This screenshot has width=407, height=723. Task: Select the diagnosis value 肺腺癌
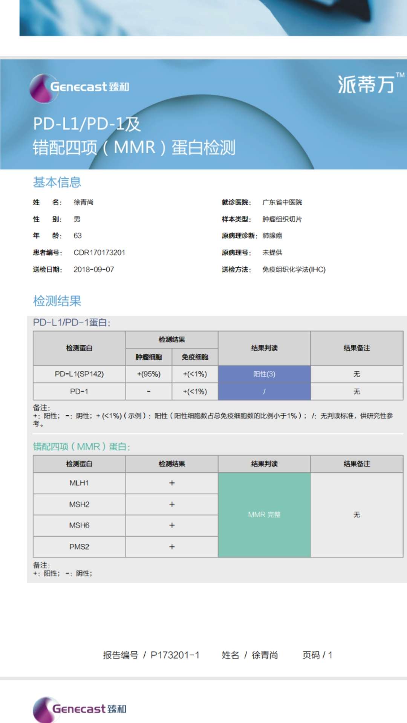(272, 236)
